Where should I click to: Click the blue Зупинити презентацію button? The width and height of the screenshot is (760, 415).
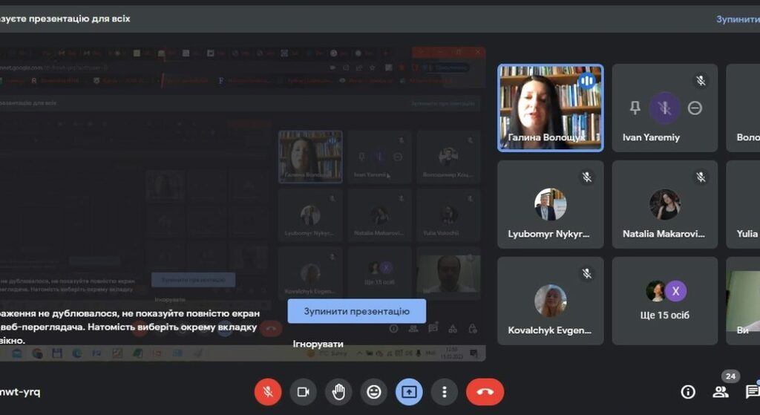357,311
